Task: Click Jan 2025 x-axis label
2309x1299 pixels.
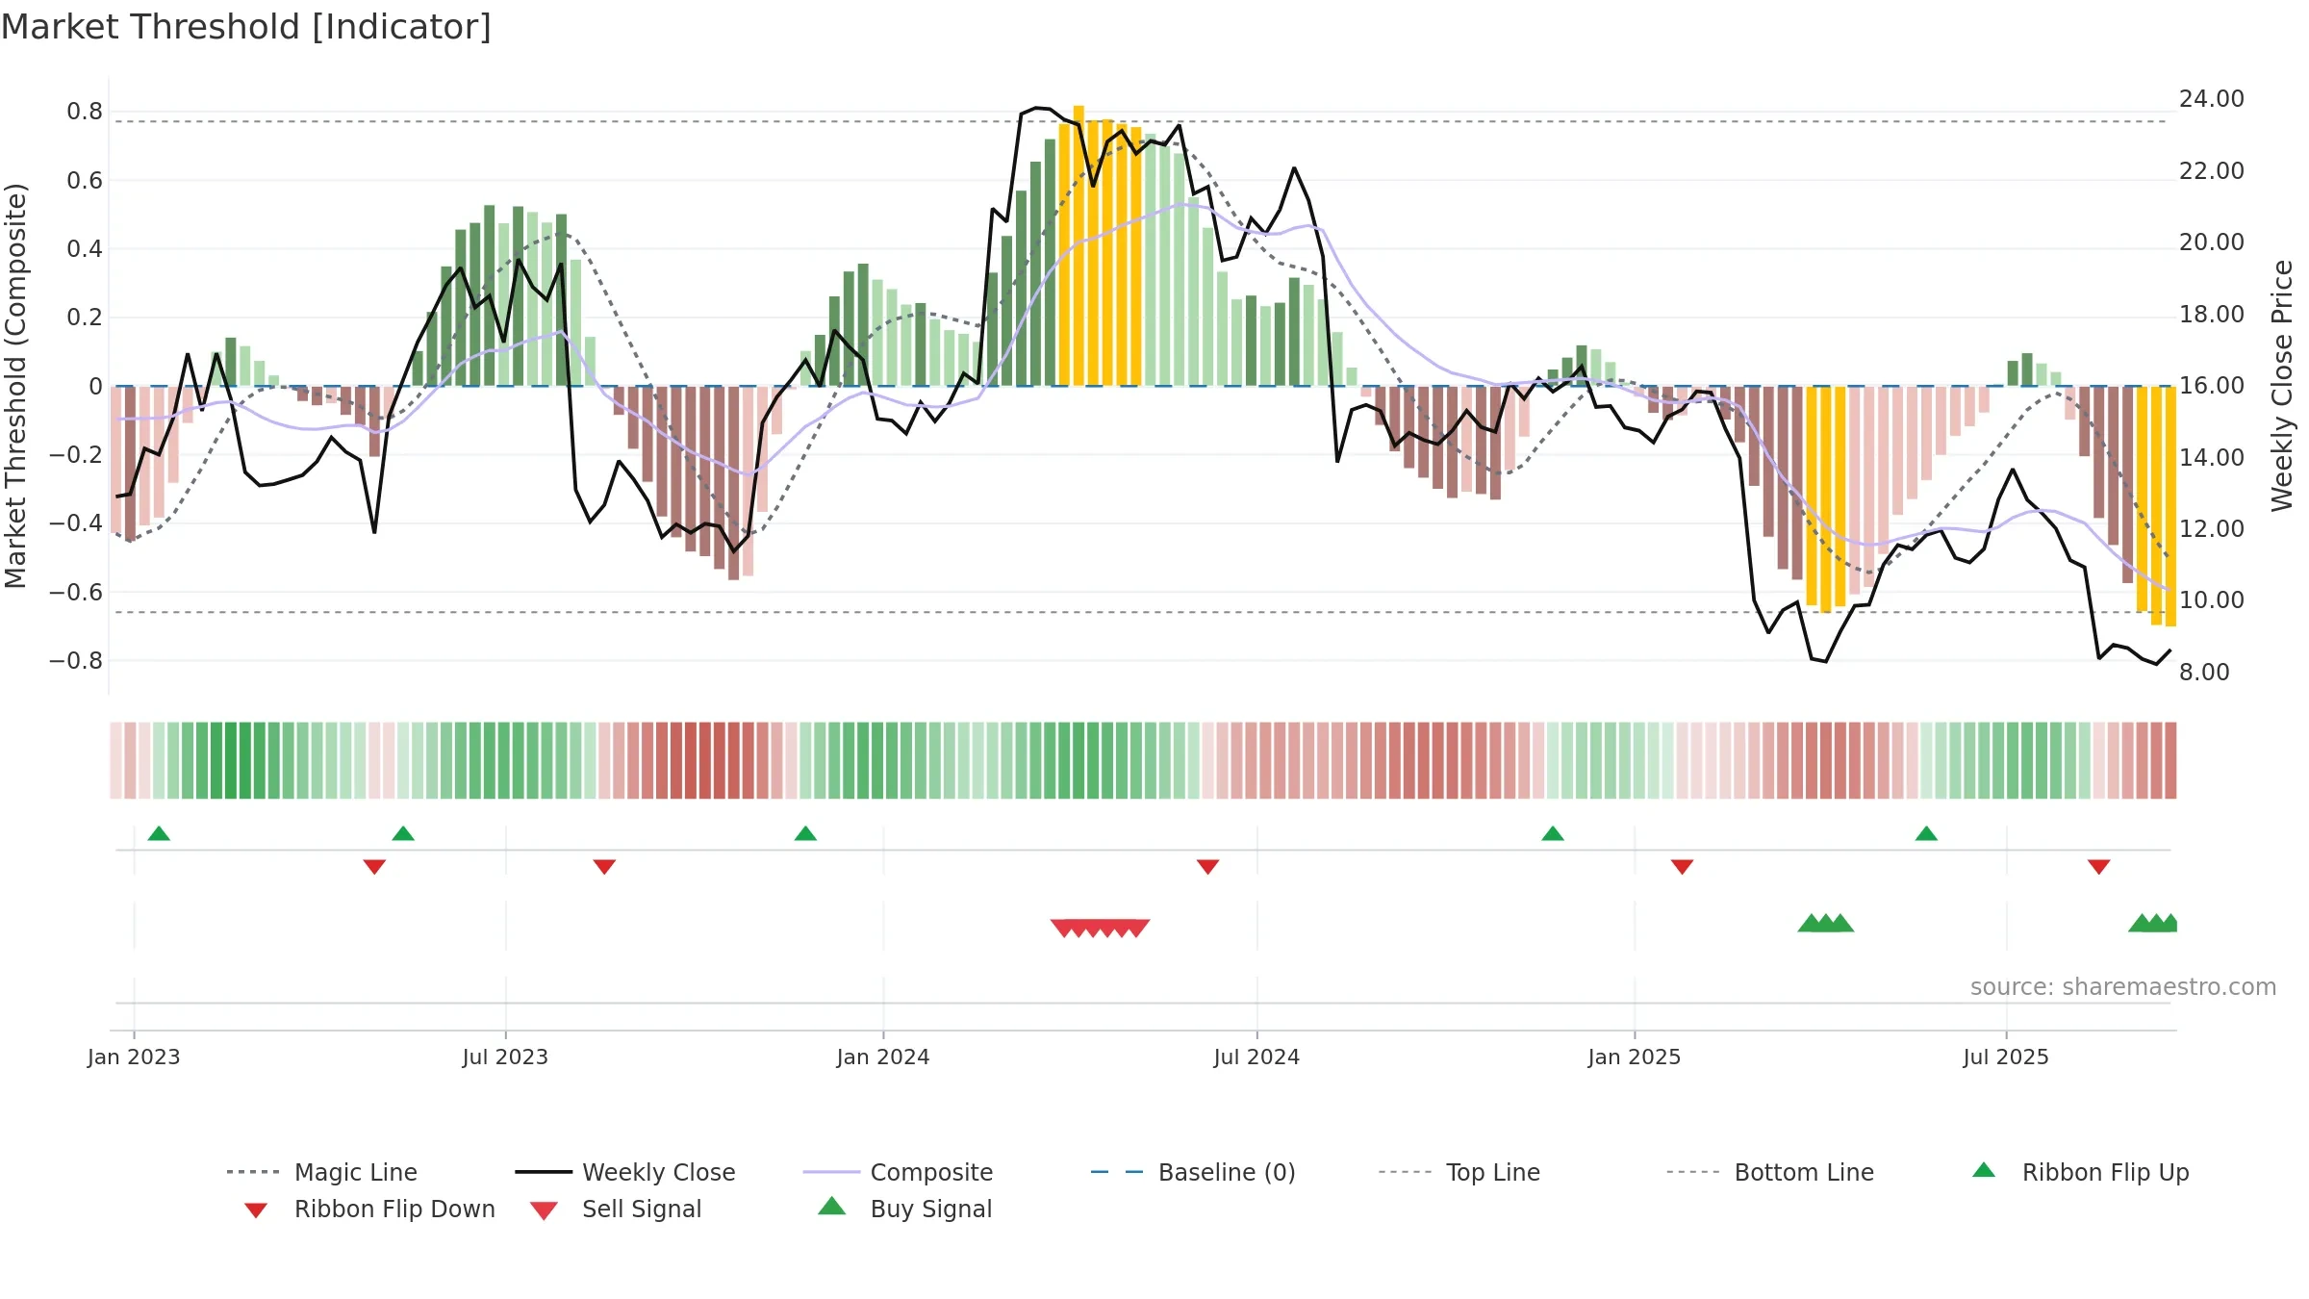Action: (1635, 1057)
